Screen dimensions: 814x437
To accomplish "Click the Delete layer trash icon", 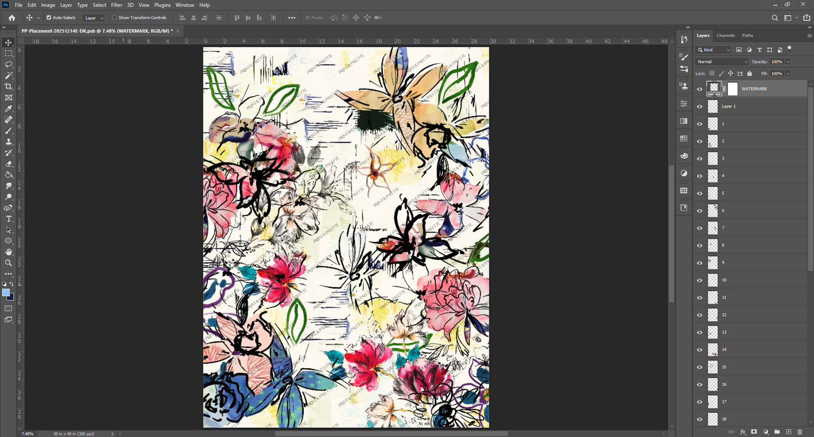I will click(800, 432).
